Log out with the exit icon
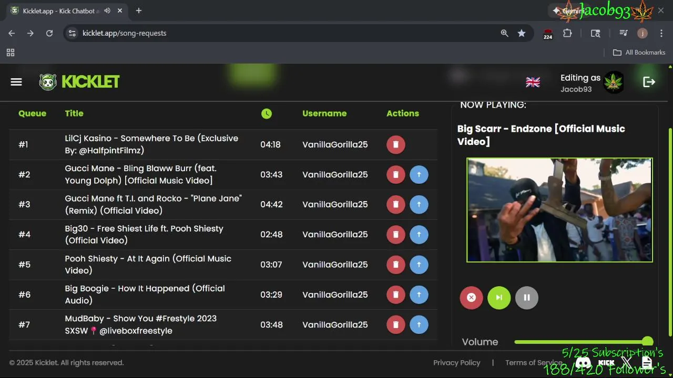 649,82
